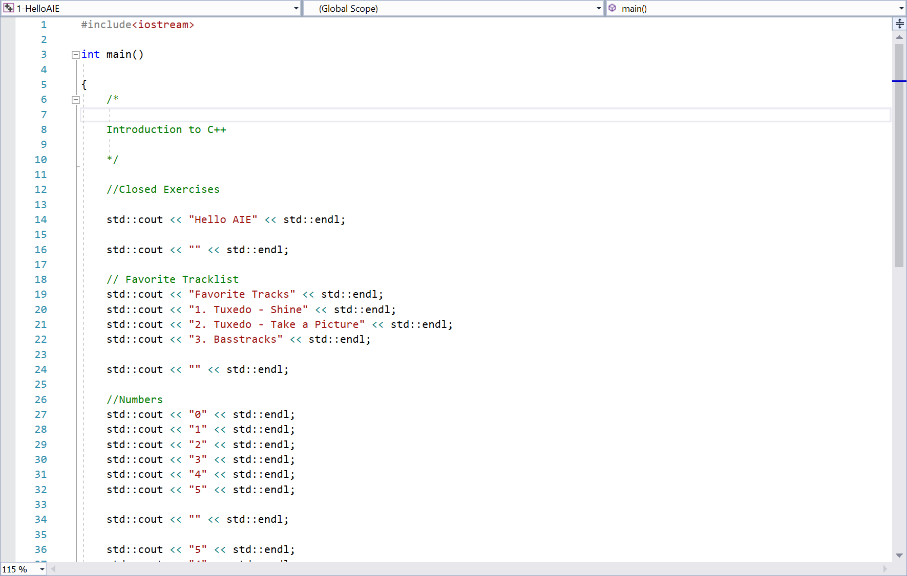Click the "2" string on line 29
This screenshot has height=576, width=907.
pos(198,445)
